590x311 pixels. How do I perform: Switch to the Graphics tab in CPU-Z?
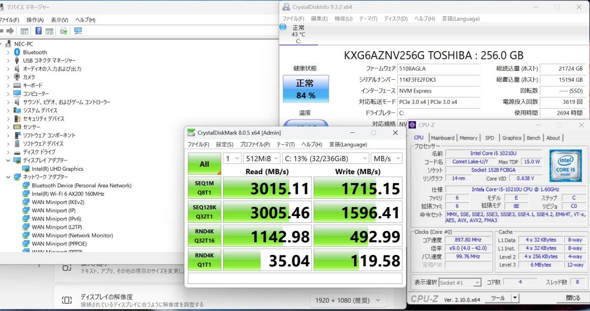pyautogui.click(x=512, y=138)
